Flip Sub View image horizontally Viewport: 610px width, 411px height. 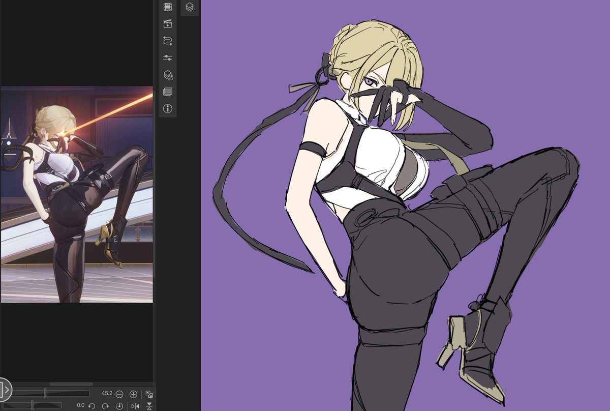pos(135,406)
